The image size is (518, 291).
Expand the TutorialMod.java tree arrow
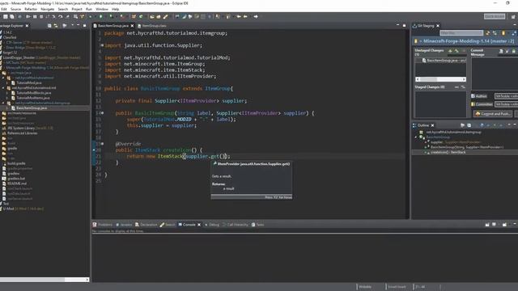[7, 82]
